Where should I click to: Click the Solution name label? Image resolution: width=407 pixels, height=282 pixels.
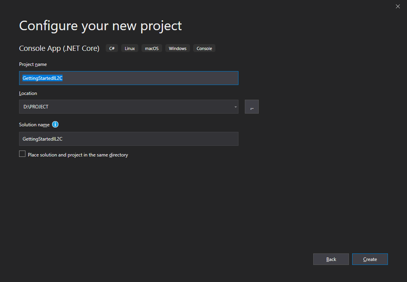point(34,125)
